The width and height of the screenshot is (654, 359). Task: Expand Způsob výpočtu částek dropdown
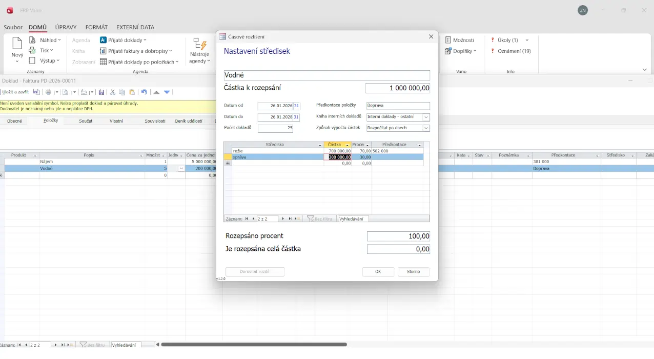(426, 128)
